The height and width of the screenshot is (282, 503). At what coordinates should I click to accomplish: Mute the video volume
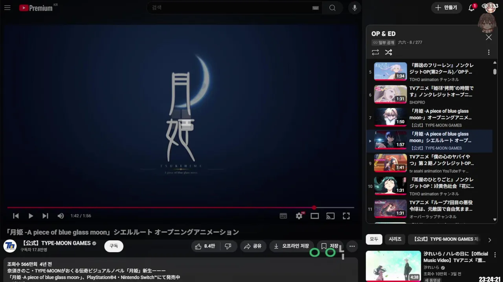61,216
